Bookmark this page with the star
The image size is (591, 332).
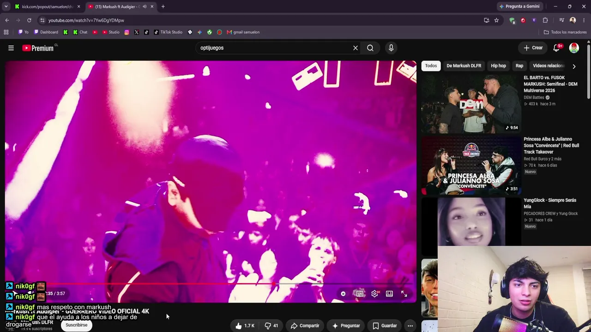coord(496,20)
